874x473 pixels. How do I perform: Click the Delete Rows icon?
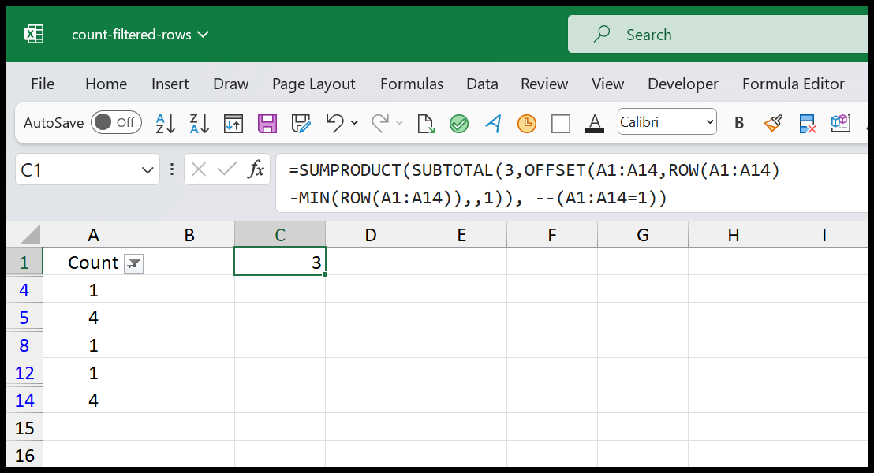pyautogui.click(x=808, y=123)
